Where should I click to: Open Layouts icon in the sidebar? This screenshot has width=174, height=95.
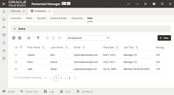click(4, 43)
